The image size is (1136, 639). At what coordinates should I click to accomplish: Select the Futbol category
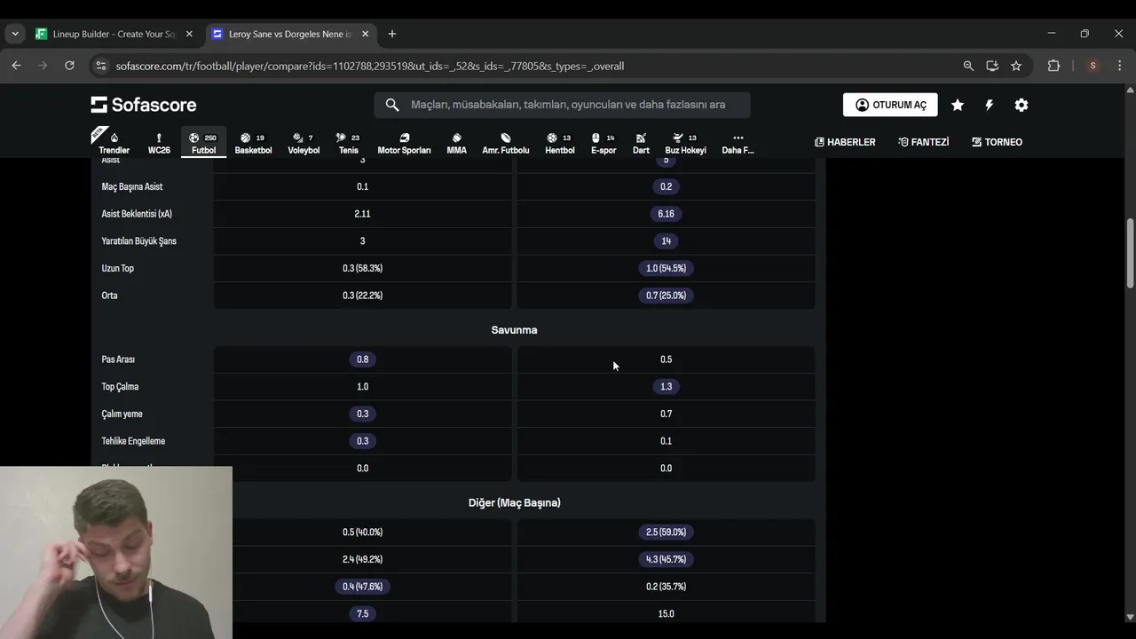pyautogui.click(x=203, y=142)
